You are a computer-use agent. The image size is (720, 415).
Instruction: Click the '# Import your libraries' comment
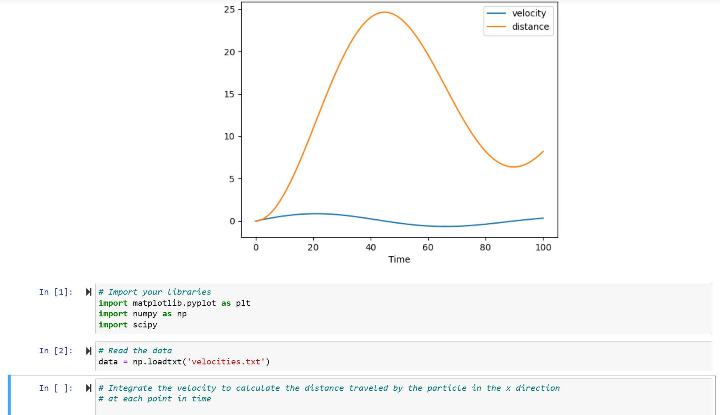tap(155, 292)
